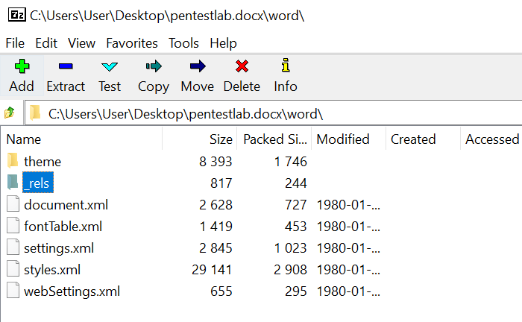Click packed size 2 908 of styles.xml
The width and height of the screenshot is (522, 322).
(290, 270)
